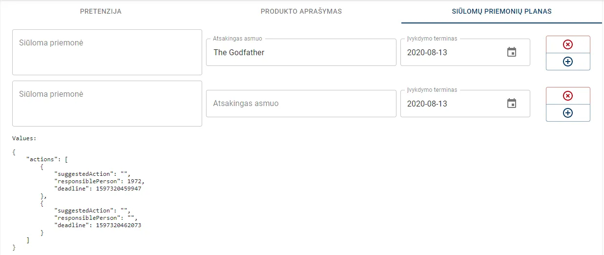Click the Values: heading text
This screenshot has height=255, width=604.
point(24,138)
